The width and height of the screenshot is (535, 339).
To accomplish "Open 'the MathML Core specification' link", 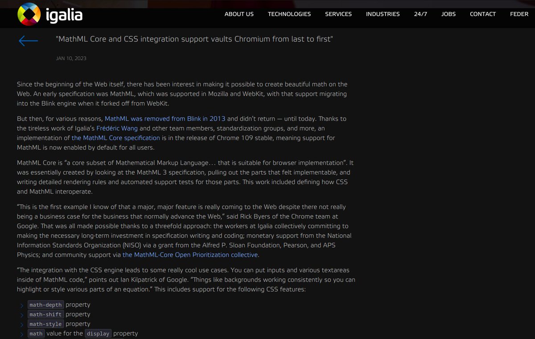I will click(115, 138).
